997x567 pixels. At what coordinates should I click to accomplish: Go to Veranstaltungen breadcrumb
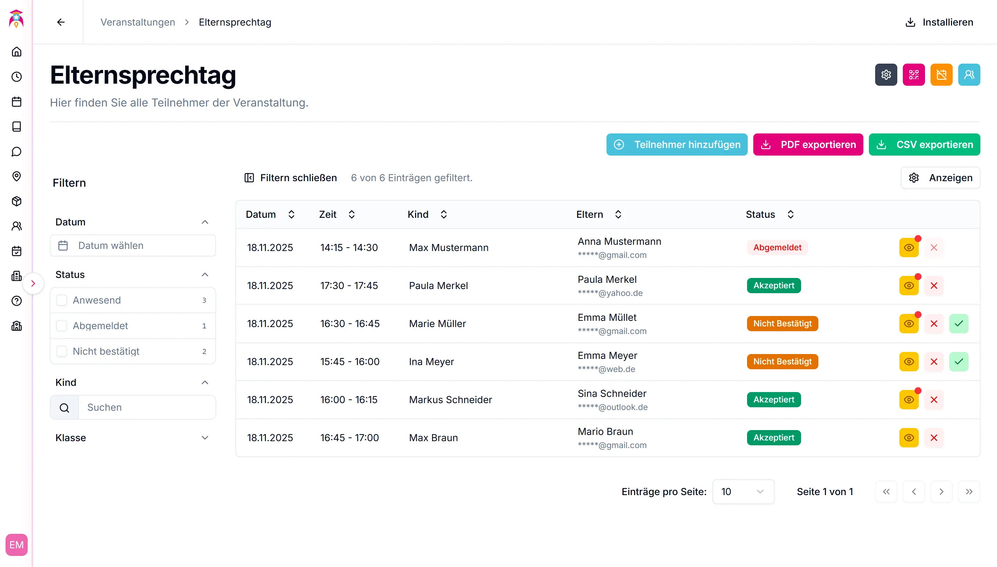coord(138,22)
